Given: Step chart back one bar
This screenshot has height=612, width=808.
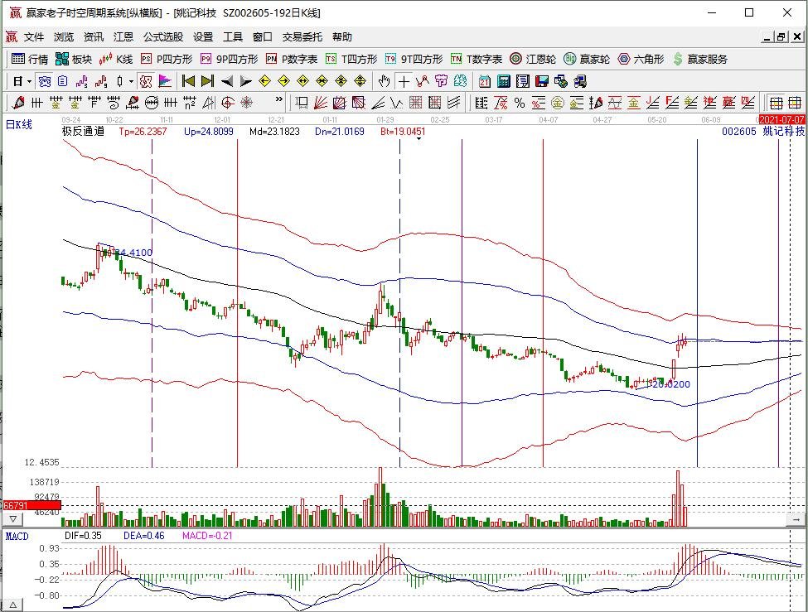Looking at the screenshot, I should pos(227,81).
